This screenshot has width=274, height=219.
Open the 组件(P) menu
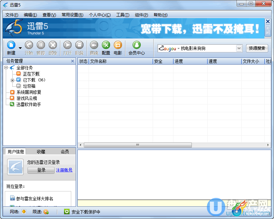click(x=141, y=15)
